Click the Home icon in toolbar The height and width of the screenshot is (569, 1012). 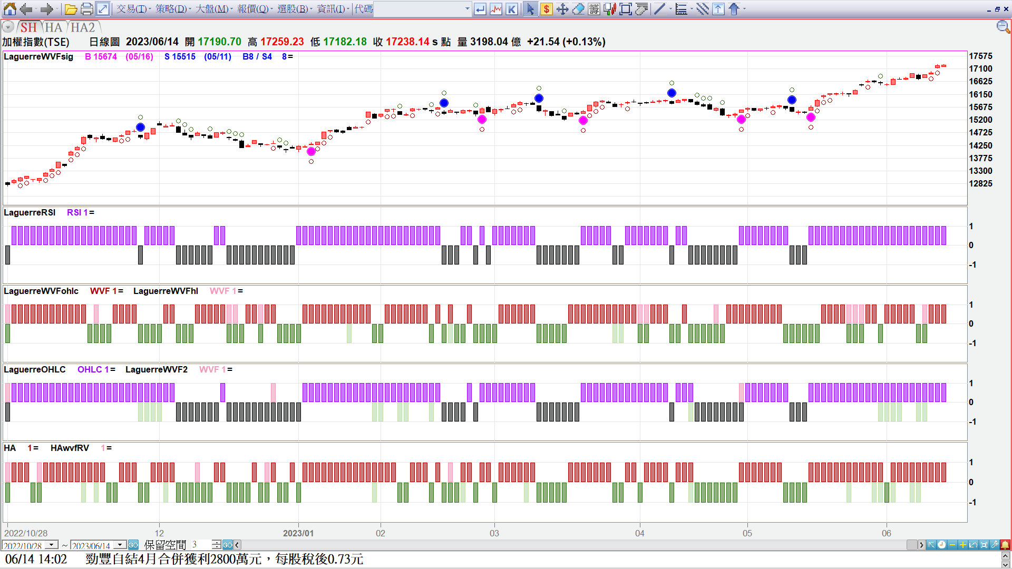9,9
